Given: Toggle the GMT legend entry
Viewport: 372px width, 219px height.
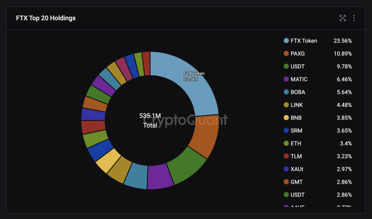Looking at the screenshot, I should [318, 182].
